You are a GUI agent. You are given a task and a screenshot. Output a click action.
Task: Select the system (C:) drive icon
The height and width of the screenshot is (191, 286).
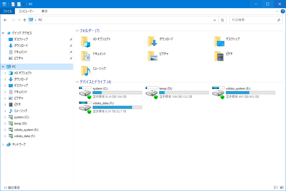[85, 92]
